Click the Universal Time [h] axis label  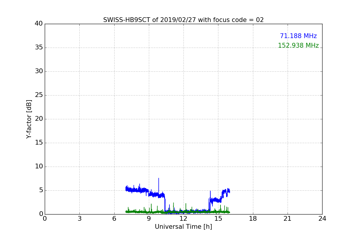click(x=183, y=227)
